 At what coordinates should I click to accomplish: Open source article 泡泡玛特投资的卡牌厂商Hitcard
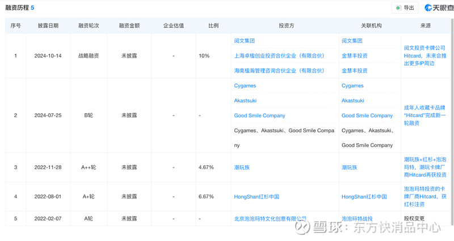424,196
